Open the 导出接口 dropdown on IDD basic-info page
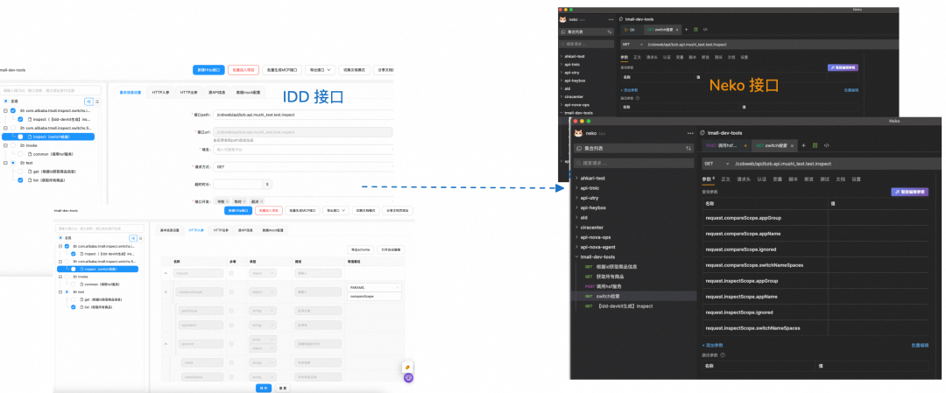 321,70
